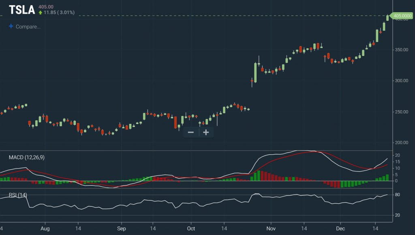Select the Dec label on the time axis
Viewport: 415px width, 235px height.
pos(341,229)
